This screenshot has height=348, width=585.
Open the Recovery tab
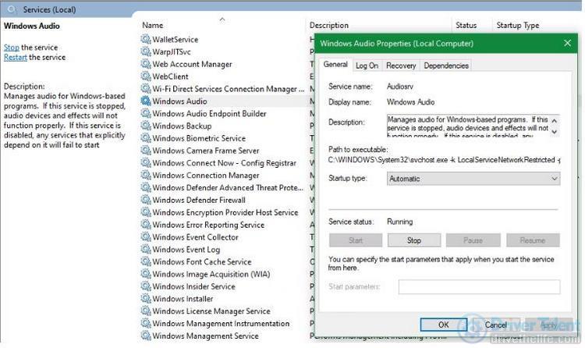(x=401, y=66)
